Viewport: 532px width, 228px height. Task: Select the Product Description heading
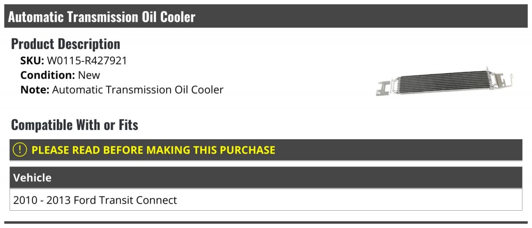66,44
